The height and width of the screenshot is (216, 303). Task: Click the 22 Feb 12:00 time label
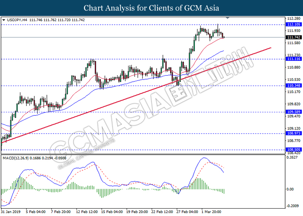coord(162,212)
